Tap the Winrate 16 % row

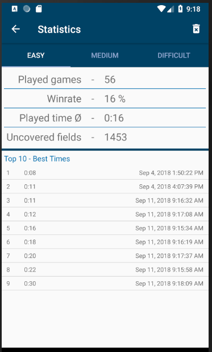pyautogui.click(x=105, y=99)
